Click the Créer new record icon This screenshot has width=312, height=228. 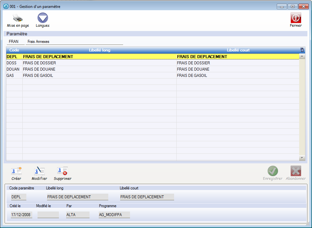(x=16, y=171)
